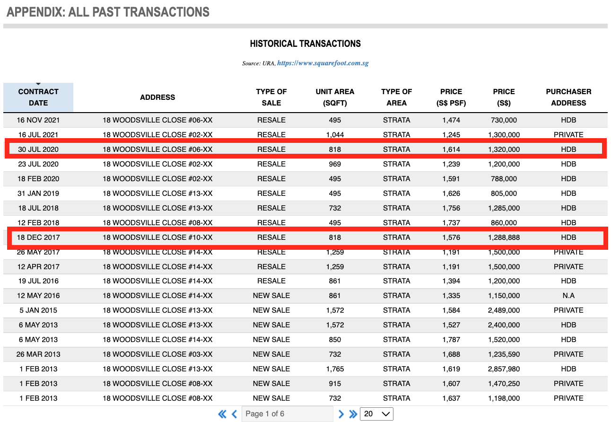
Task: Click the 2,857,980 price cell
Action: (x=504, y=369)
